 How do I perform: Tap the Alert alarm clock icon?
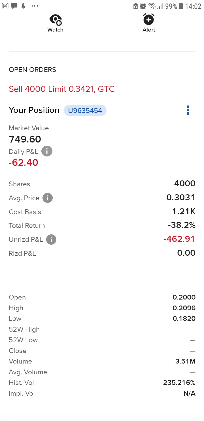[149, 19]
